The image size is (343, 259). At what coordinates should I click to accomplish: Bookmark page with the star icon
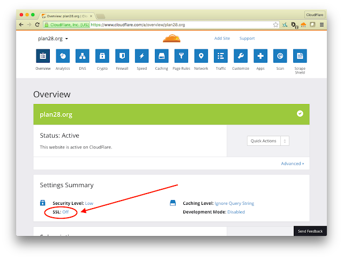coord(275,25)
